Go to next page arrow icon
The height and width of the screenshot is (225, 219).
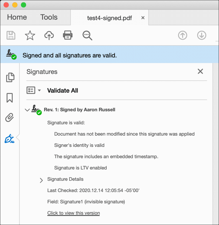pyautogui.click(x=202, y=35)
